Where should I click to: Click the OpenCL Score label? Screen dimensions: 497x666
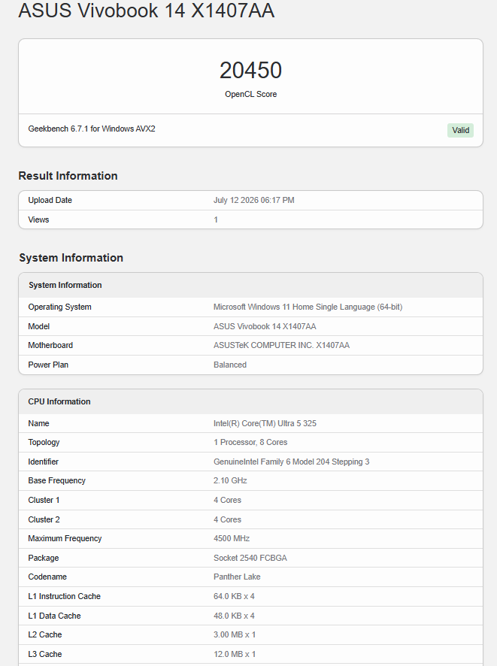(250, 94)
